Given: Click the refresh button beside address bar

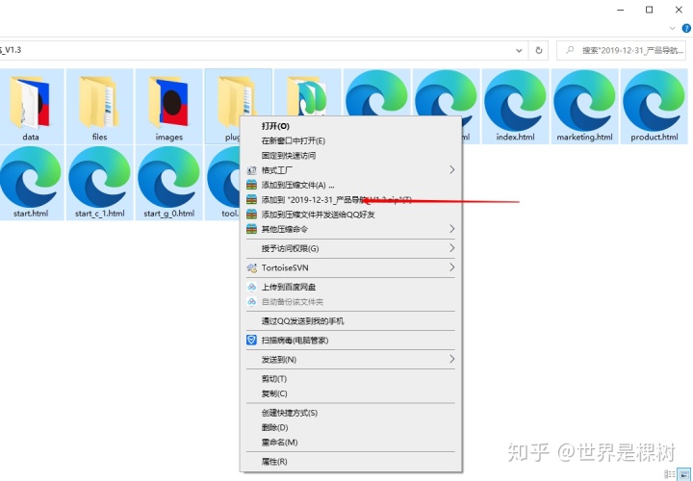Looking at the screenshot, I should coord(538,50).
